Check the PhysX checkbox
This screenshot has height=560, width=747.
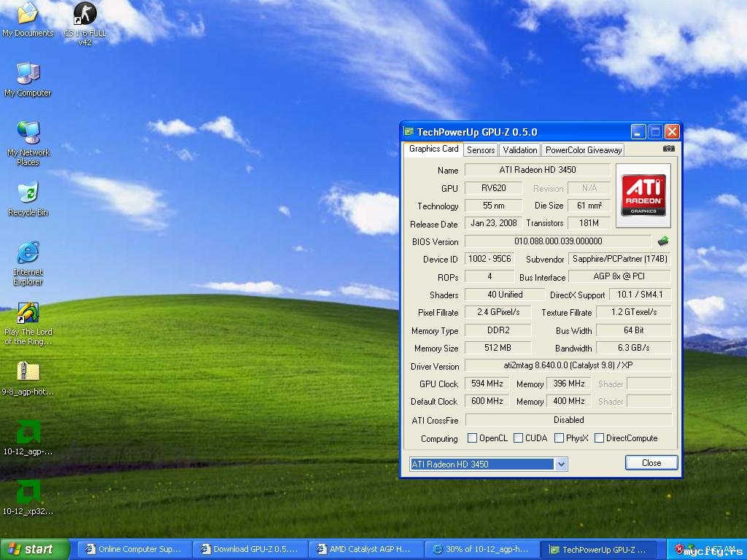coord(559,438)
